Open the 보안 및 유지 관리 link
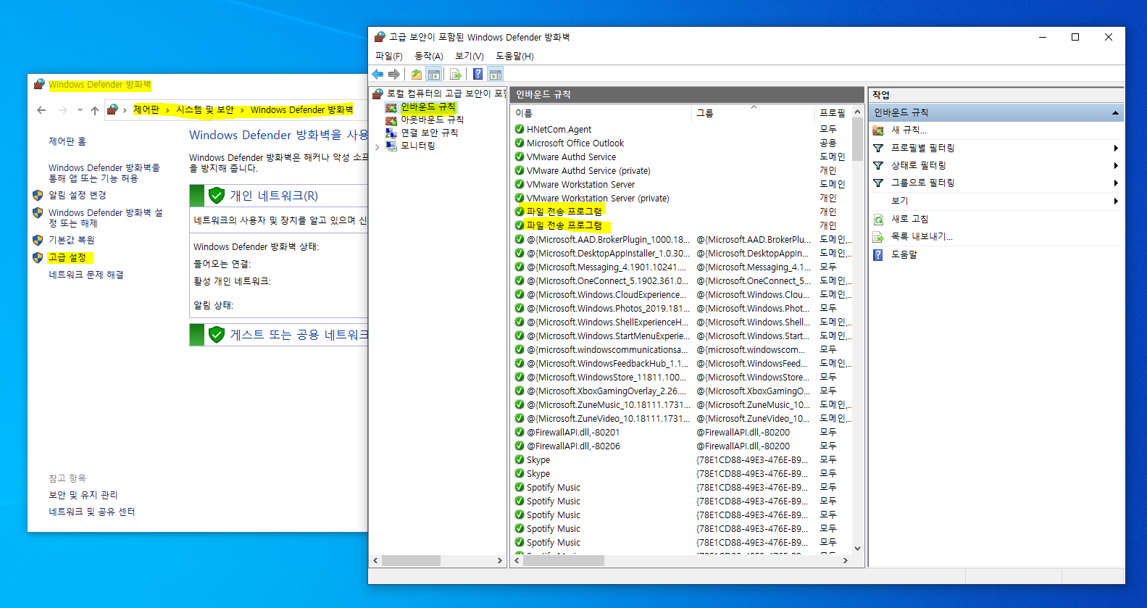Screen dimensions: 1147x608 [x=83, y=495]
